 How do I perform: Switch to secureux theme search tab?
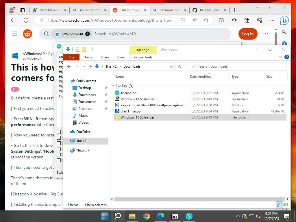[x=170, y=10]
